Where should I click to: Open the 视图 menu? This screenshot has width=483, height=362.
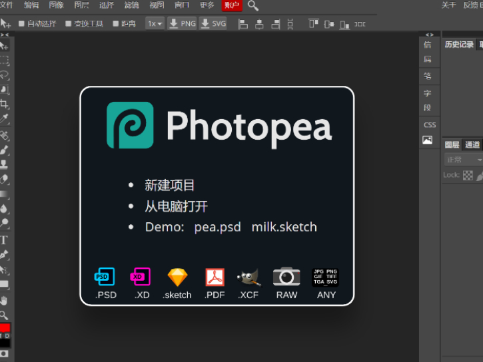pyautogui.click(x=157, y=5)
